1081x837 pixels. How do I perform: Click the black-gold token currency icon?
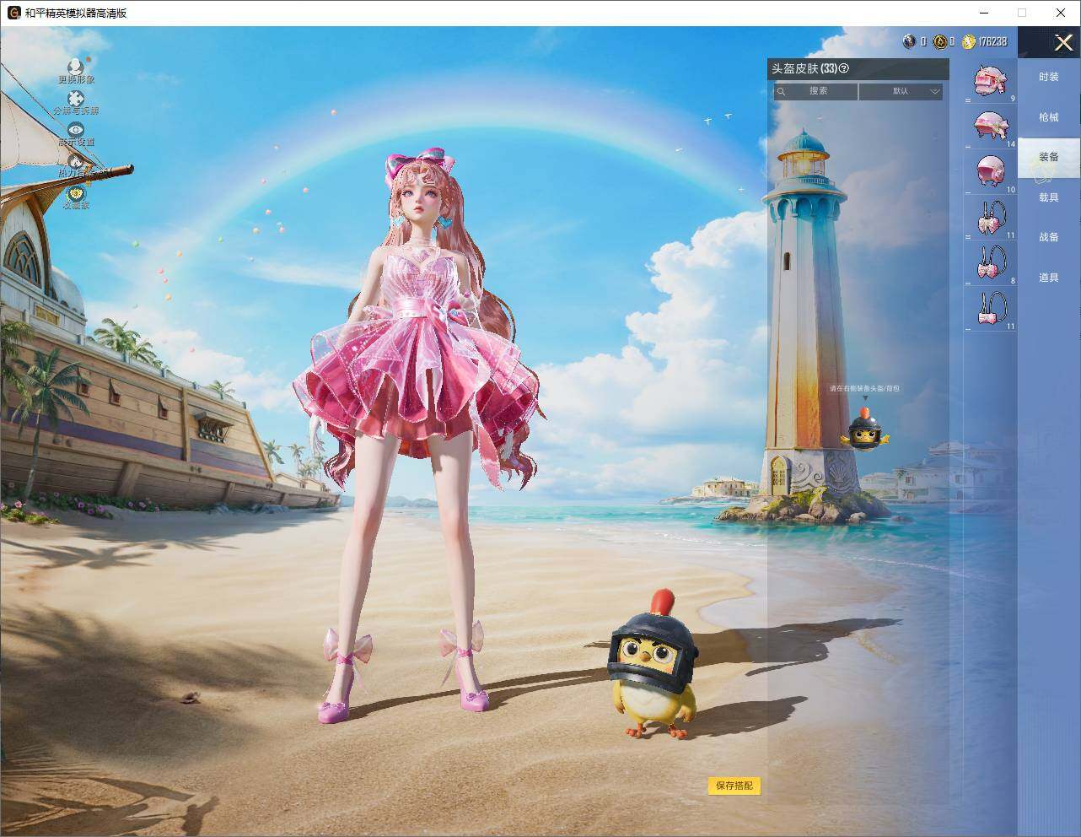point(938,41)
